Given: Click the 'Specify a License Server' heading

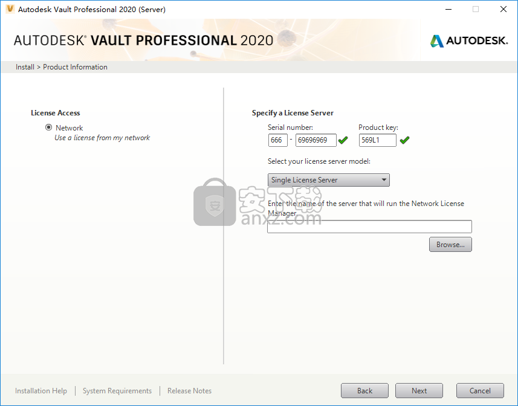Looking at the screenshot, I should 293,113.
